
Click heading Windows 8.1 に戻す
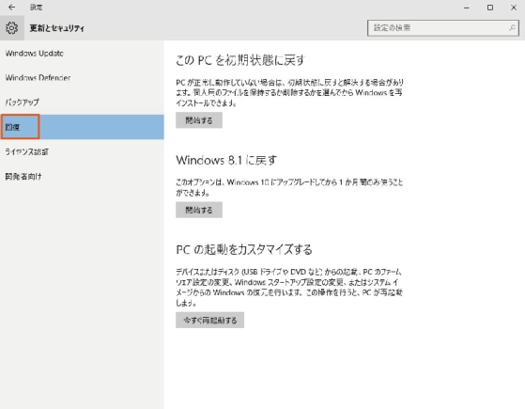pyautogui.click(x=226, y=160)
